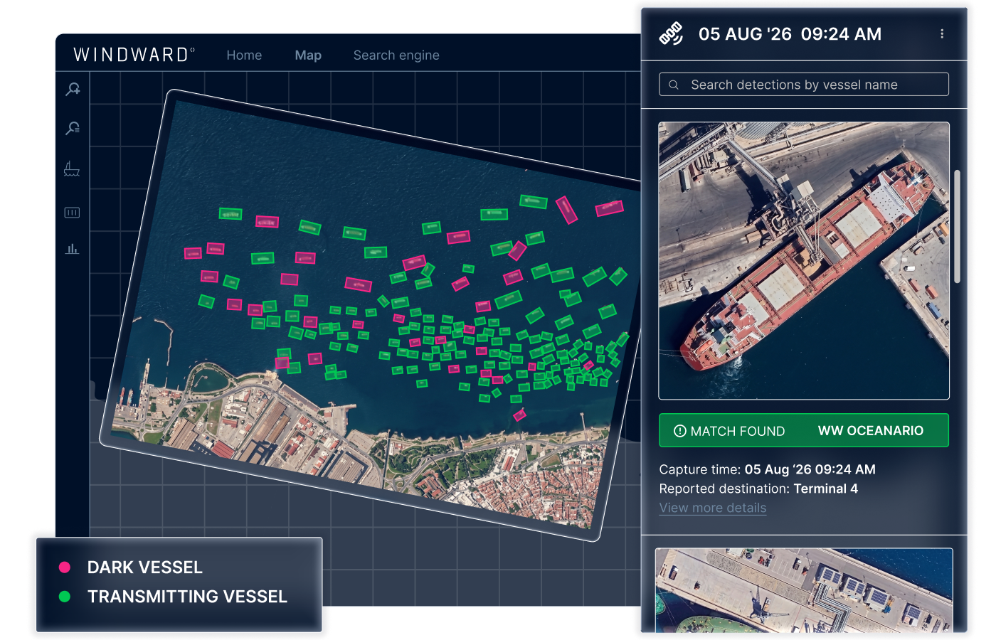Select the 05 AUG '26 09:24 AM header text
The width and height of the screenshot is (996, 640).
[x=790, y=34]
